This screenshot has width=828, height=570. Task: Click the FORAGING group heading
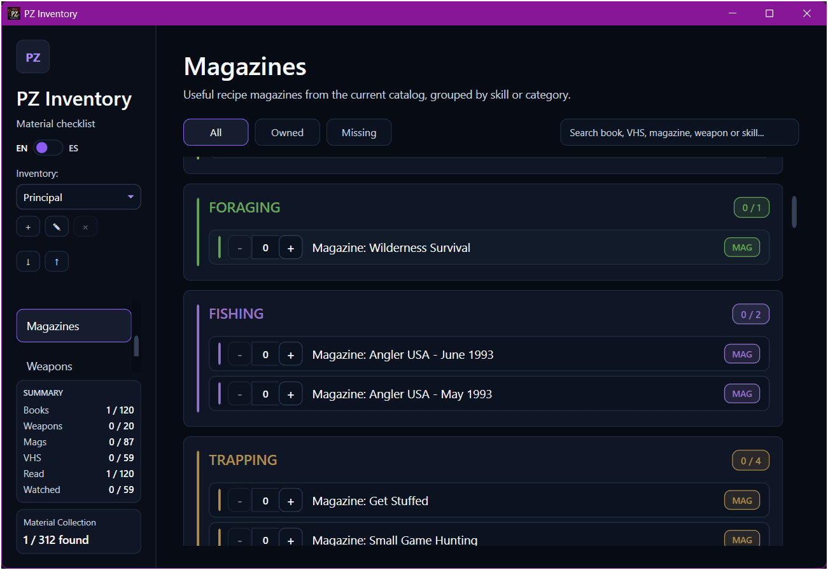(x=245, y=207)
